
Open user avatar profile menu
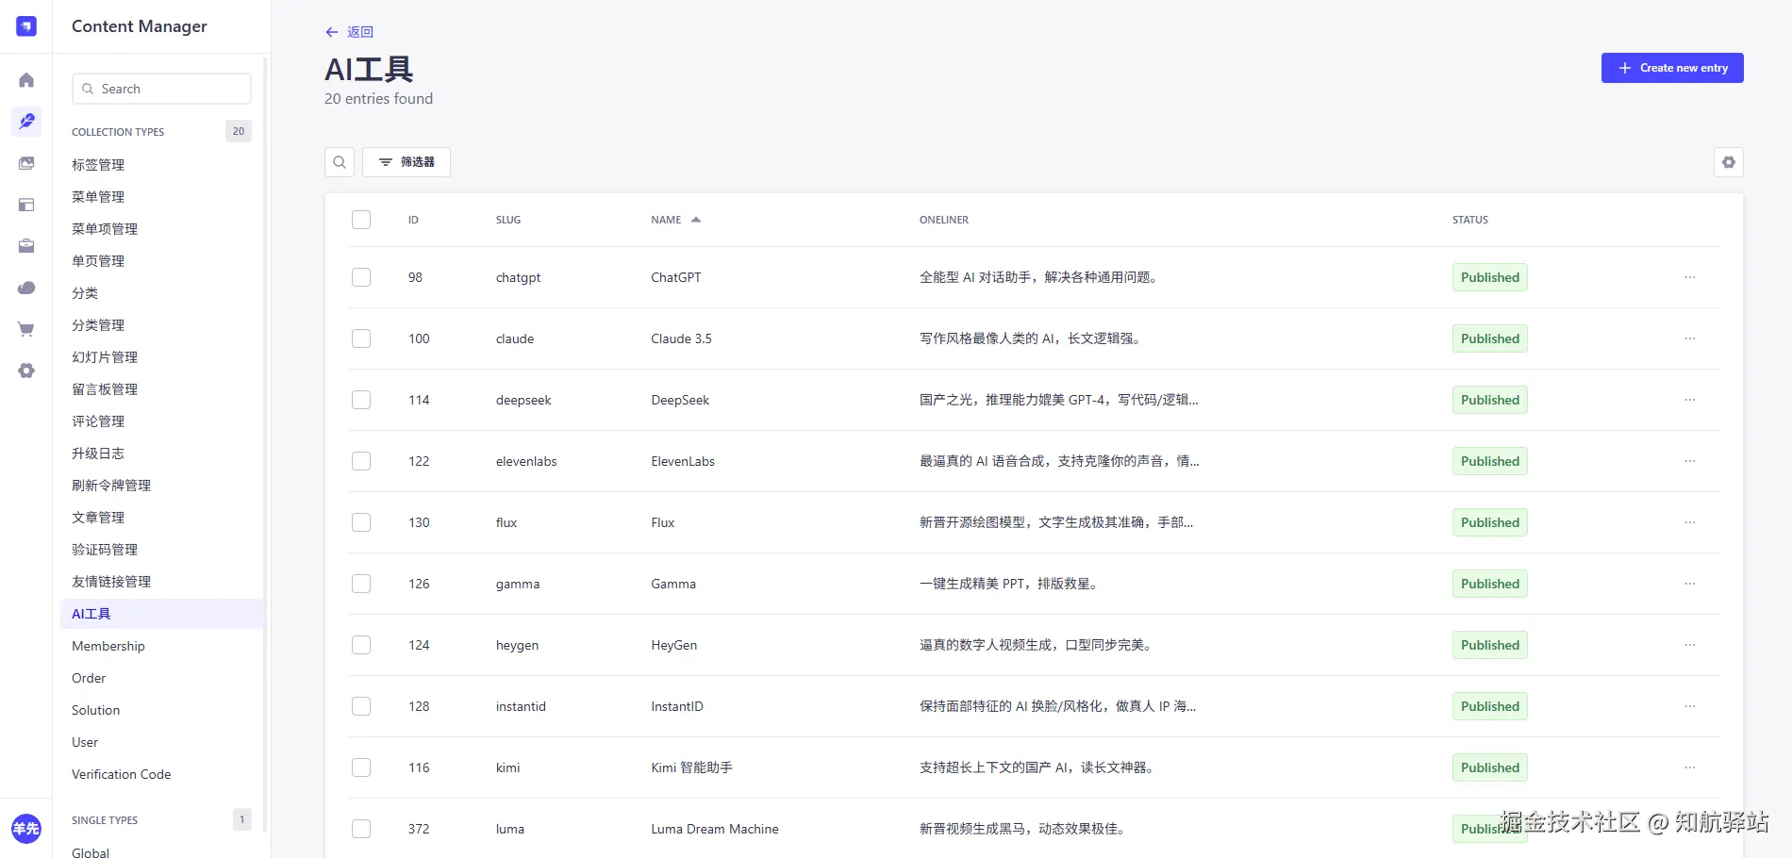(x=26, y=829)
